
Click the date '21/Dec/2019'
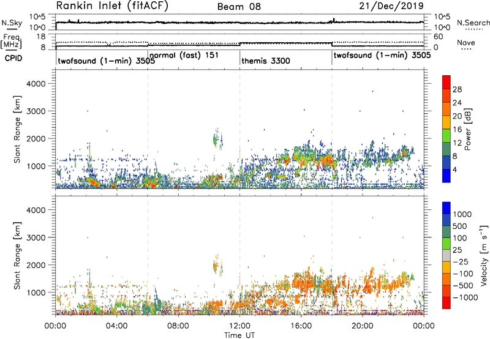coord(391,6)
